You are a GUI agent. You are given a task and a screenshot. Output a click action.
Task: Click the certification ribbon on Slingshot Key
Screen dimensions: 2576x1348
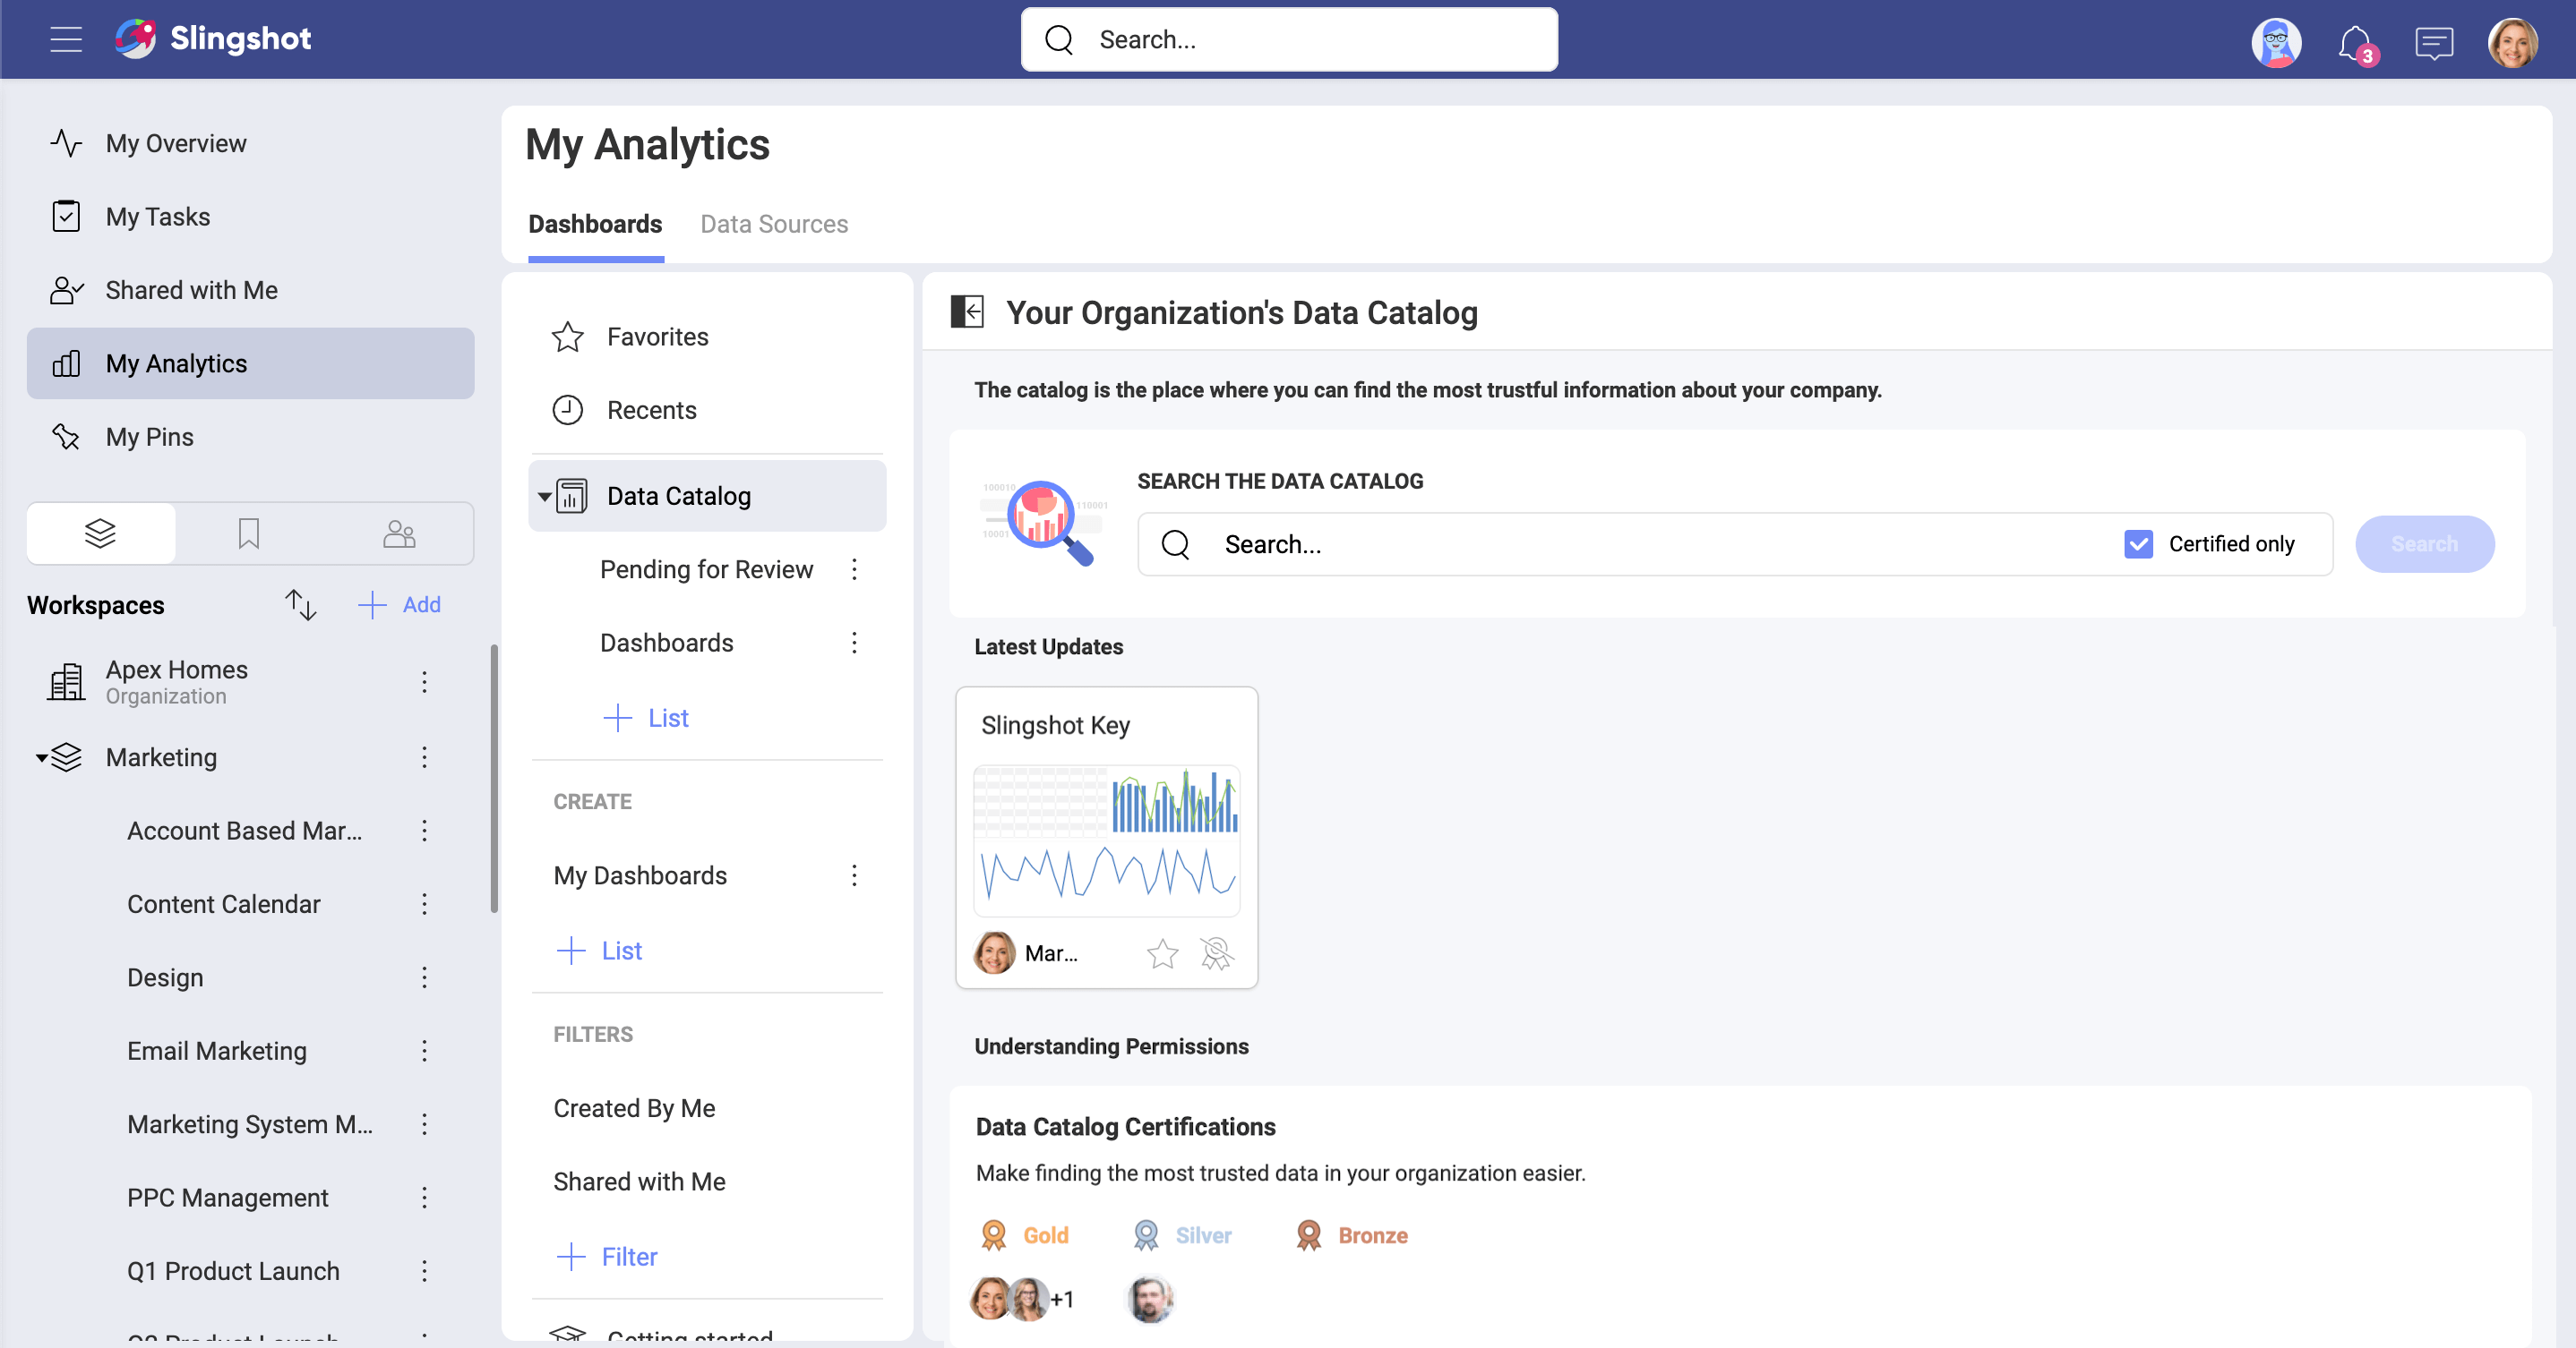[1217, 953]
